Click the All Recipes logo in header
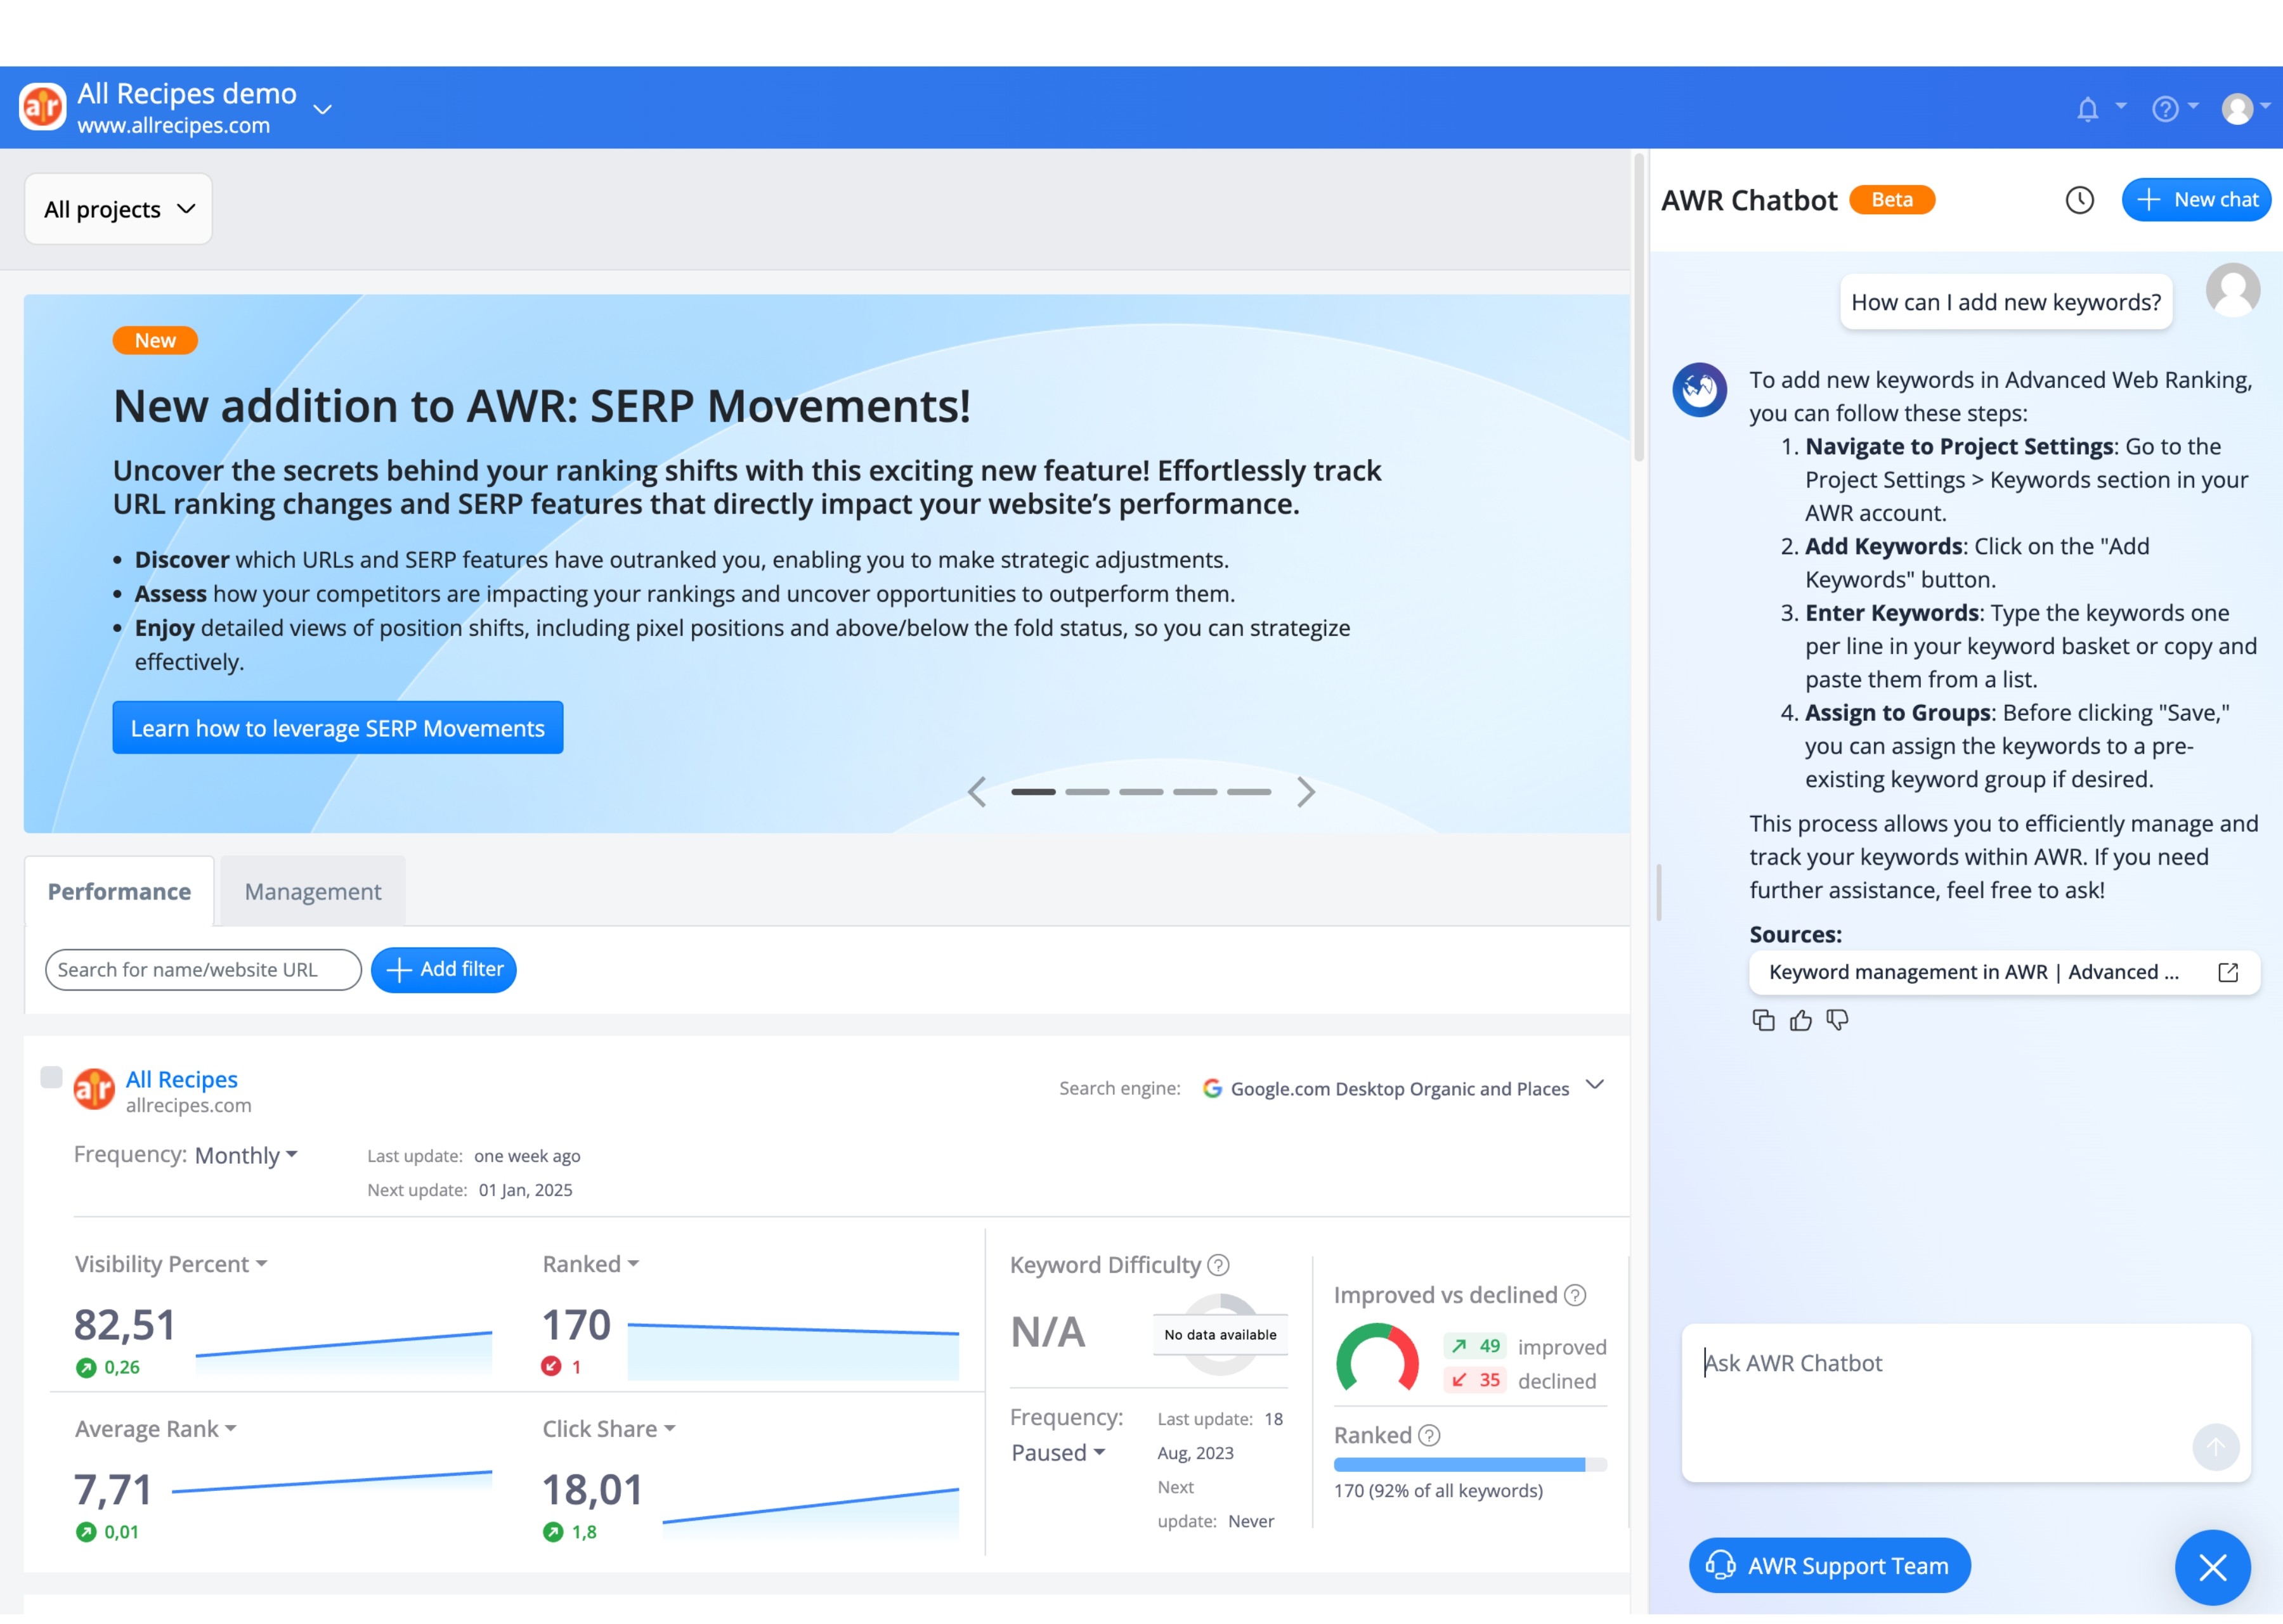 click(x=43, y=106)
